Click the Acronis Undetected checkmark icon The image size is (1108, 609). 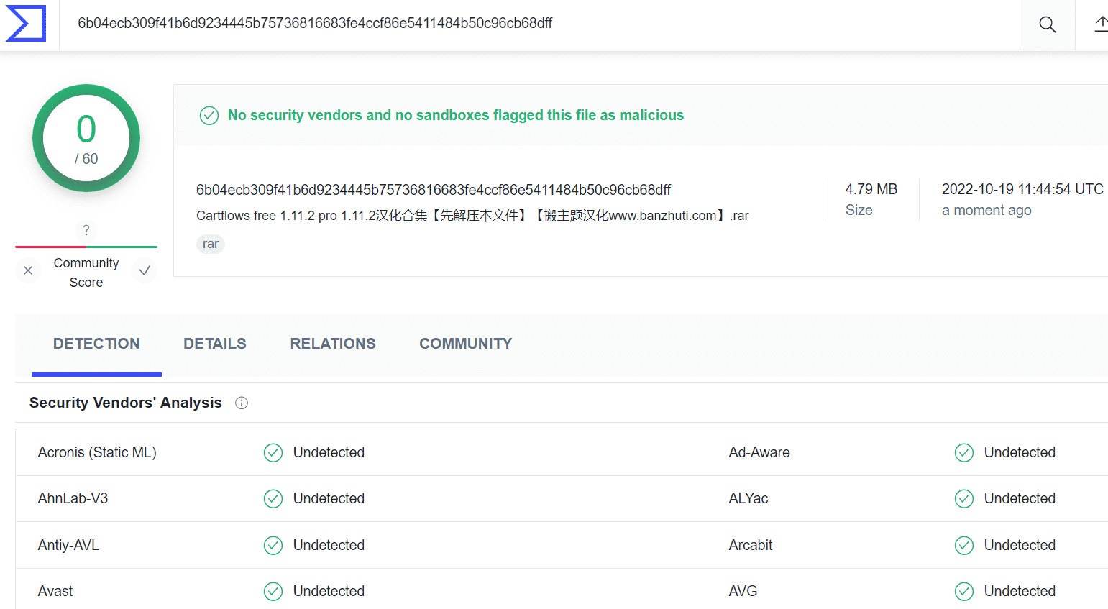(x=273, y=453)
